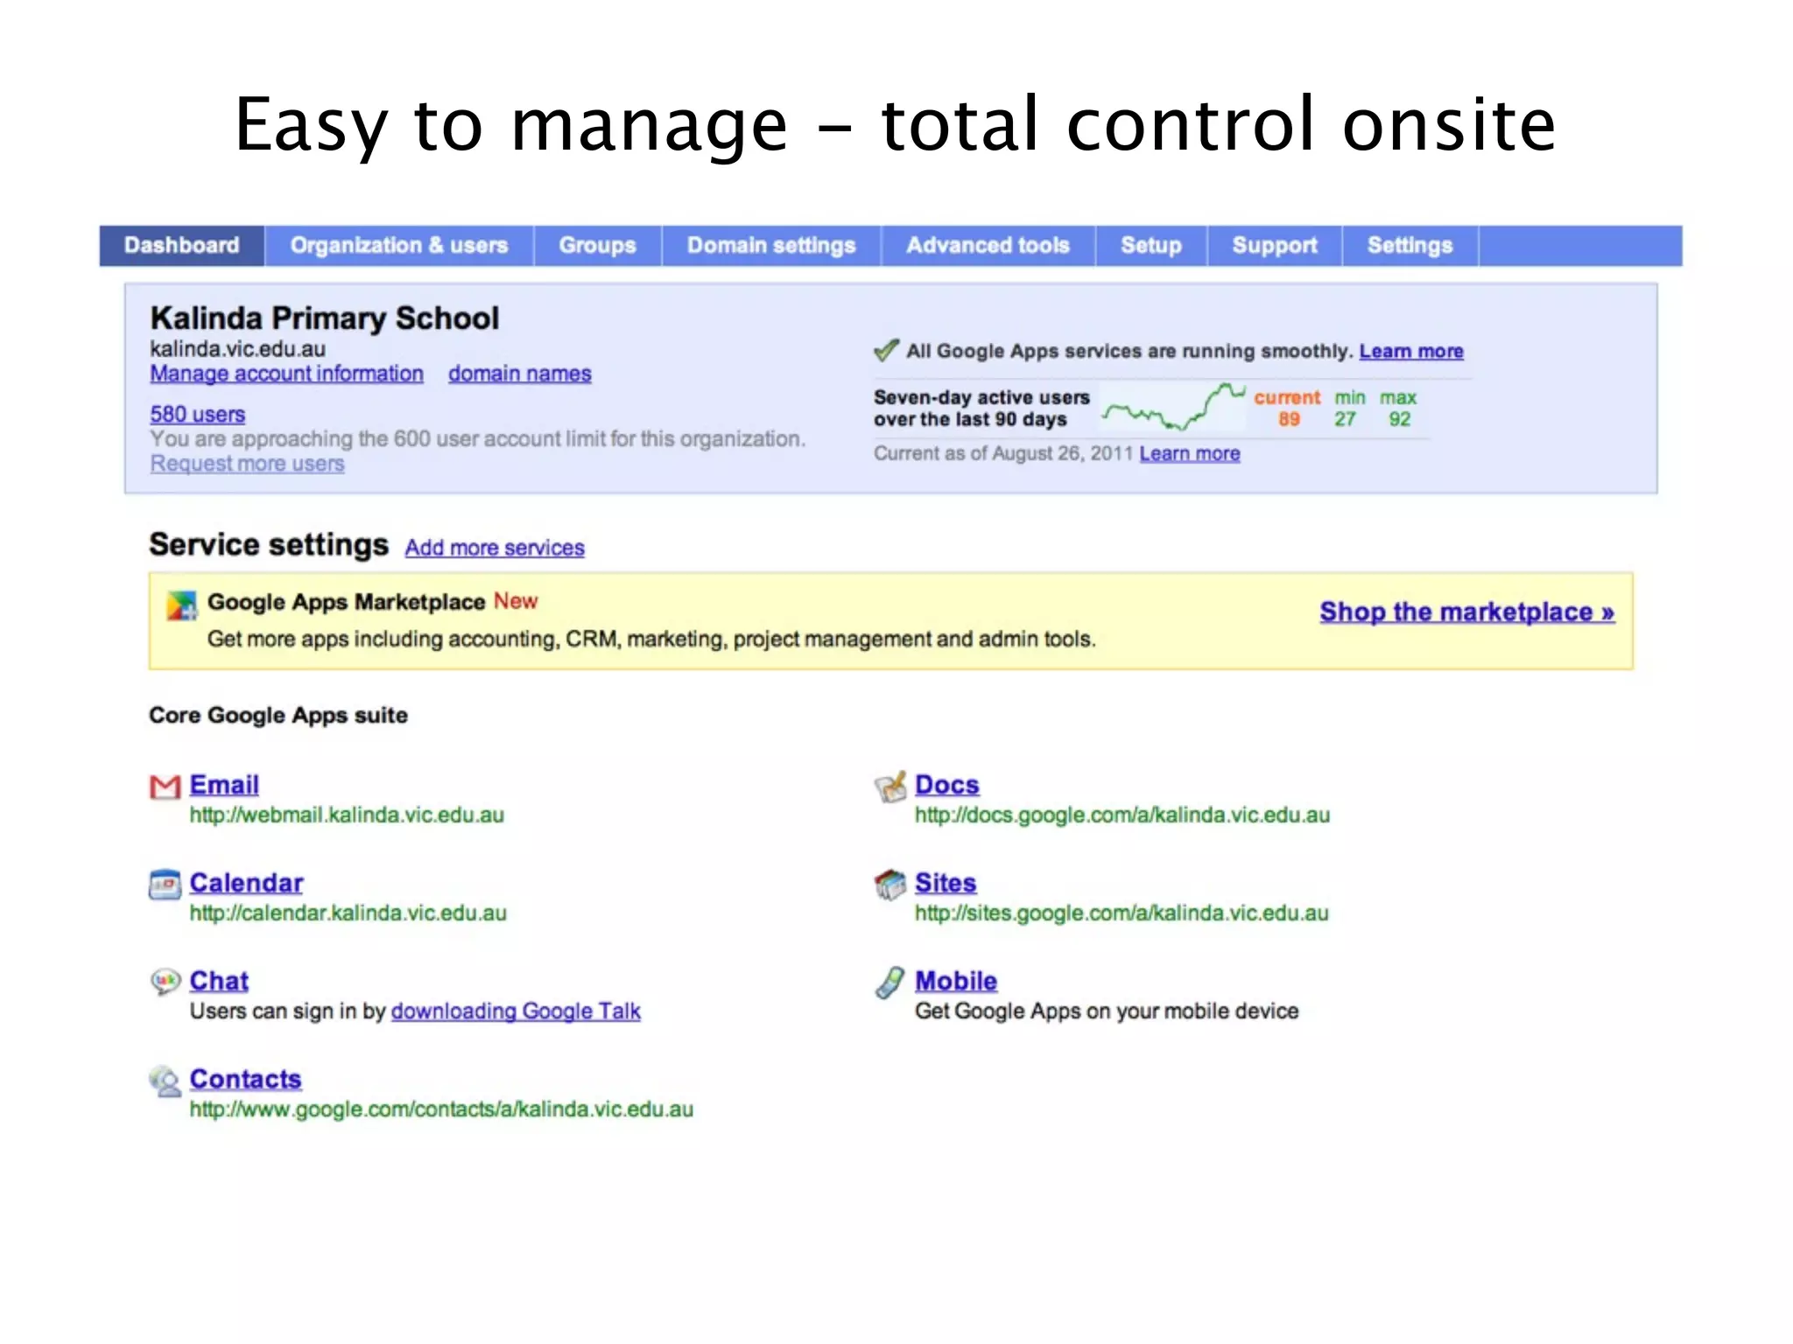Open the Chat service link

pyautogui.click(x=219, y=981)
